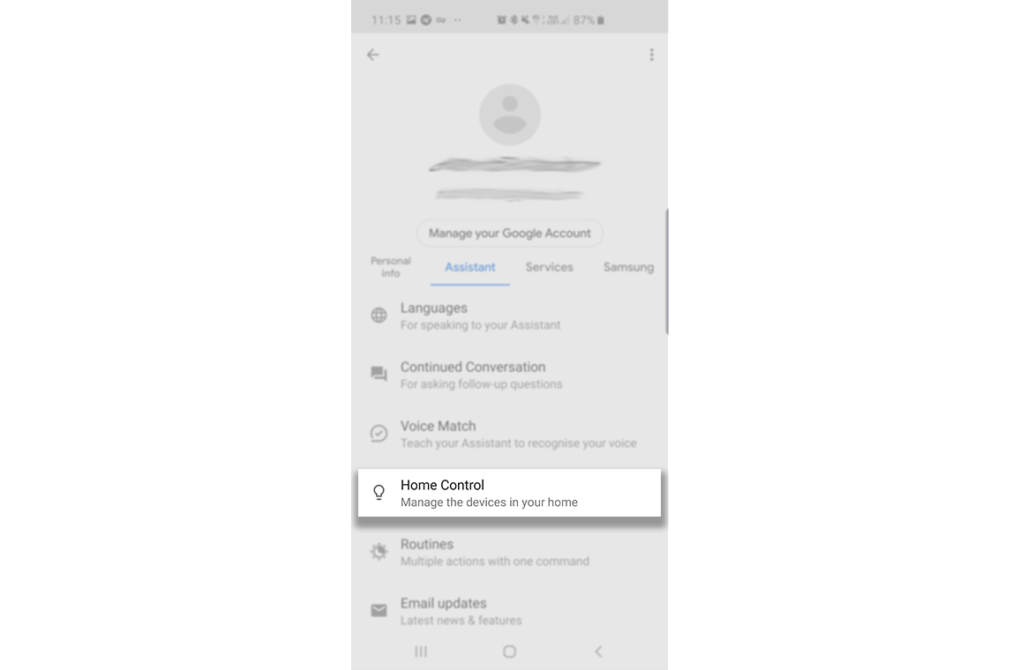
Task: Tap the Continued Conversation chat icon
Action: [x=379, y=375]
